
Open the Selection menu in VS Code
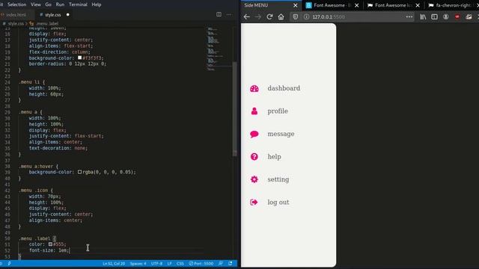point(16,4)
